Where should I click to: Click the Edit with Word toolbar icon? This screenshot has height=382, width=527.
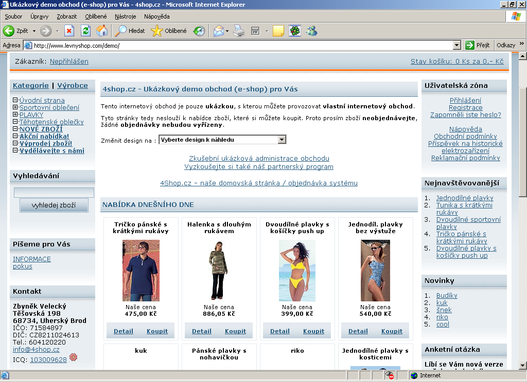click(x=255, y=31)
